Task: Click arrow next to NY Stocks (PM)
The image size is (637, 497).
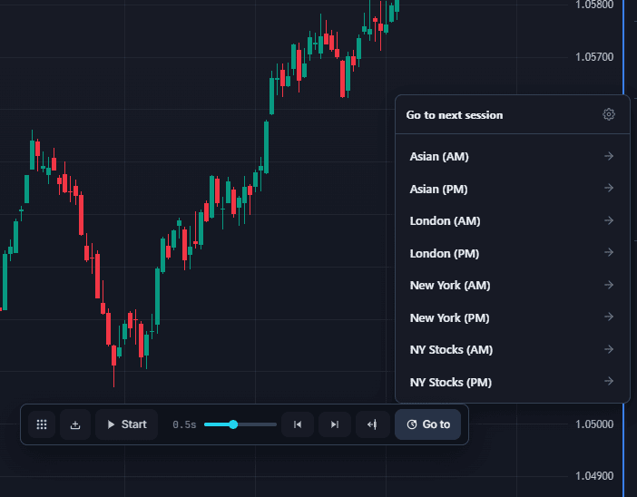Action: 609,381
